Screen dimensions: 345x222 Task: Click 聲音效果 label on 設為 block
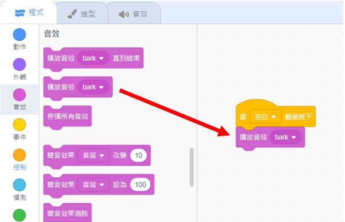pos(61,185)
